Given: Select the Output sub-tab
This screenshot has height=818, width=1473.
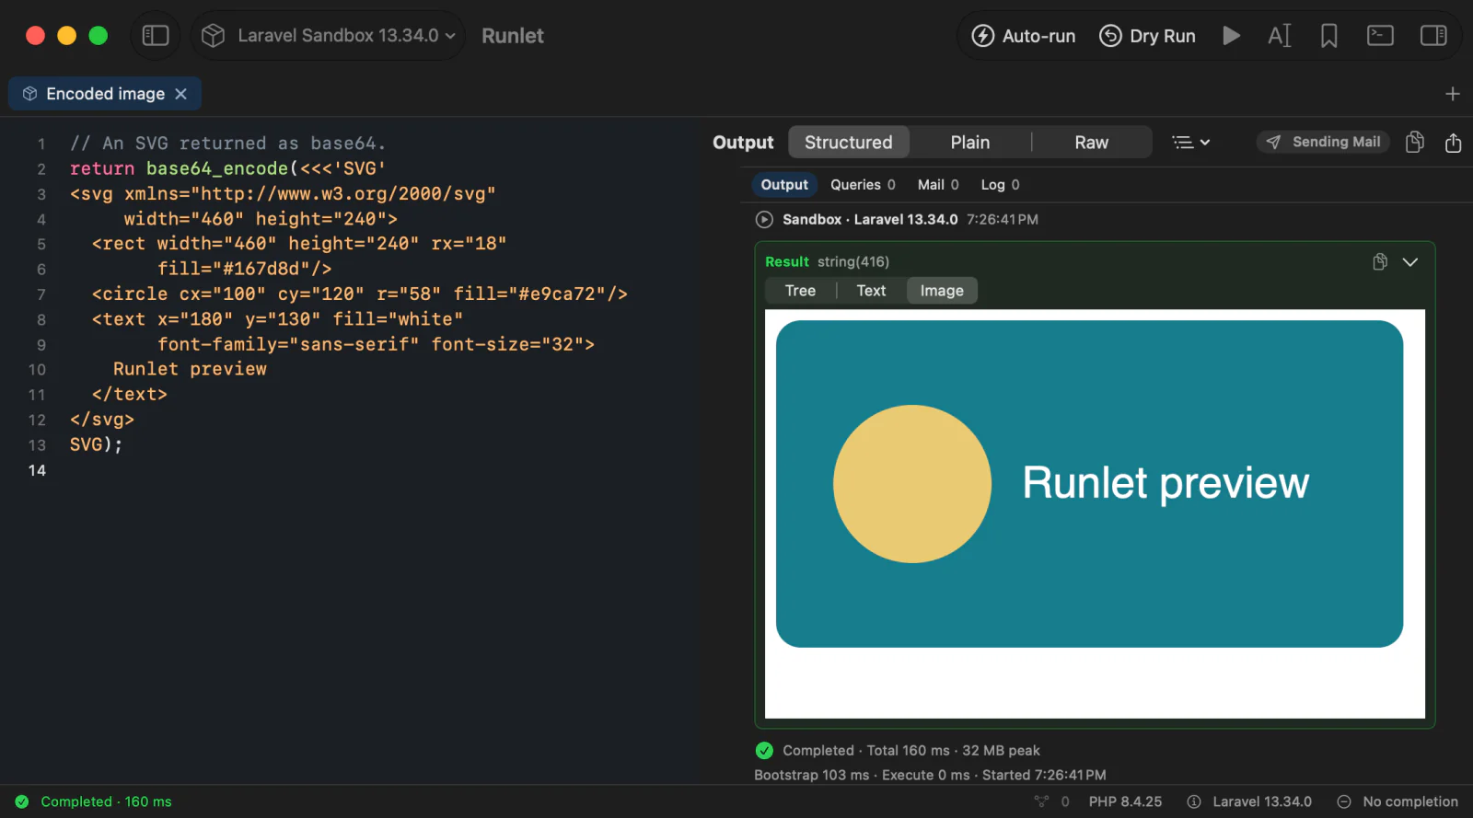Looking at the screenshot, I should click(x=784, y=185).
